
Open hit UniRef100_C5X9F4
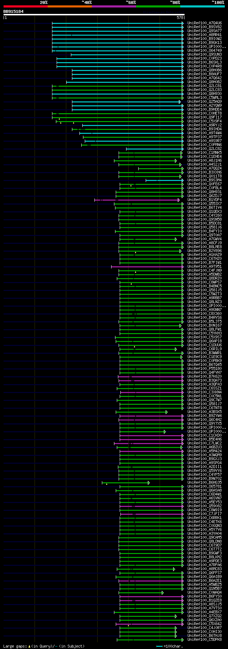204,121
